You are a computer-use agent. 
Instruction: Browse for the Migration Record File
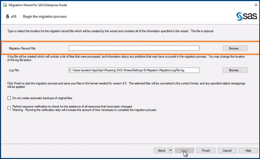pyautogui.click(x=235, y=48)
